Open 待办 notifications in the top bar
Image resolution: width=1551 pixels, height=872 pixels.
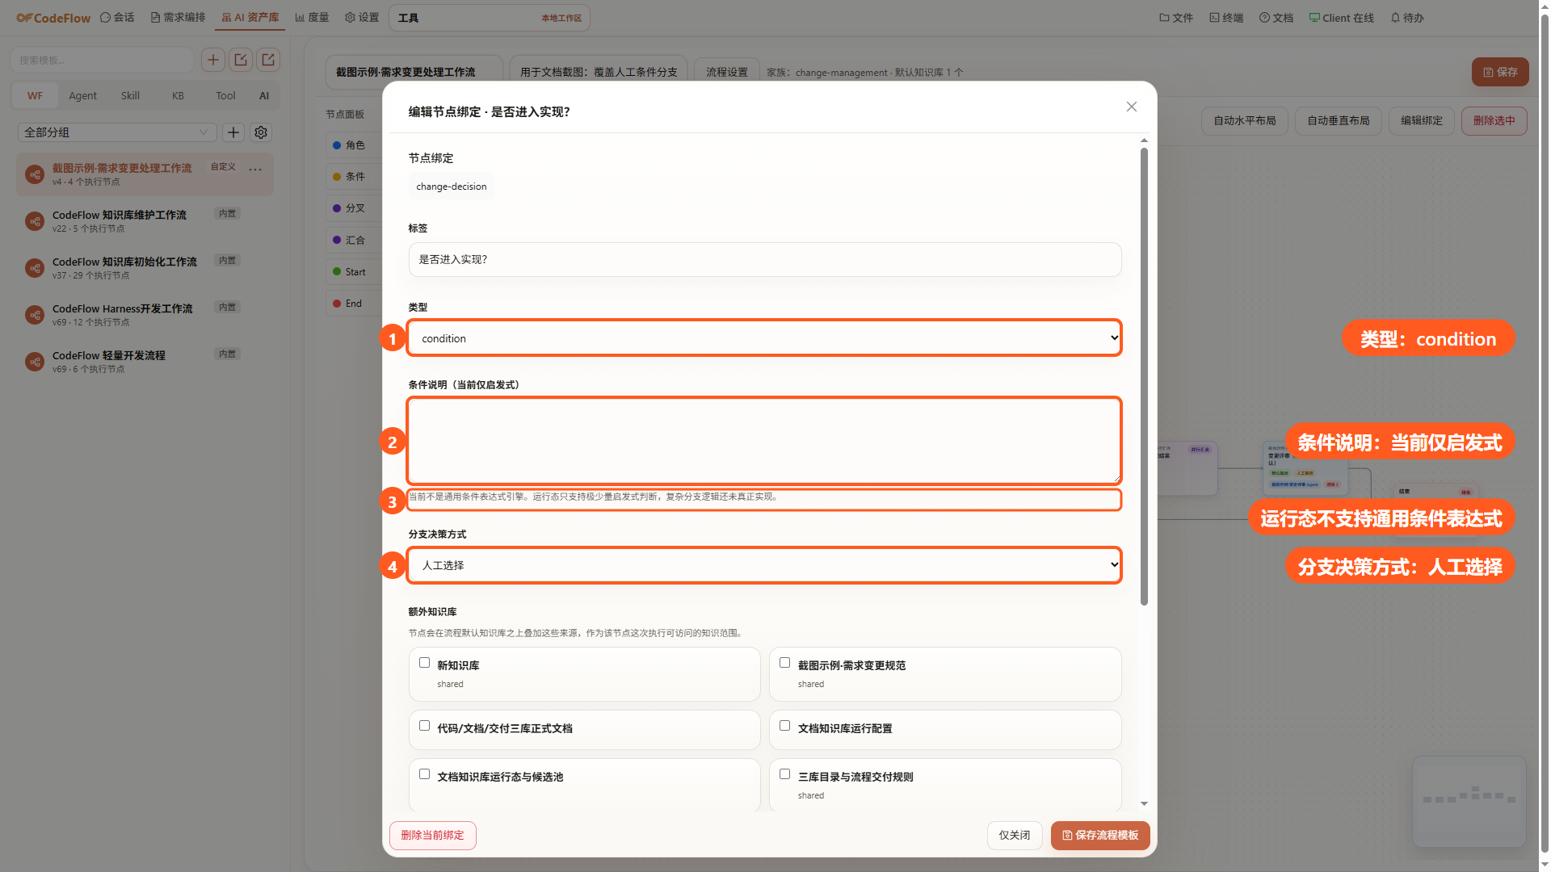pyautogui.click(x=1407, y=18)
